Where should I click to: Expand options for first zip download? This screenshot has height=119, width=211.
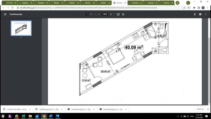(94, 109)
